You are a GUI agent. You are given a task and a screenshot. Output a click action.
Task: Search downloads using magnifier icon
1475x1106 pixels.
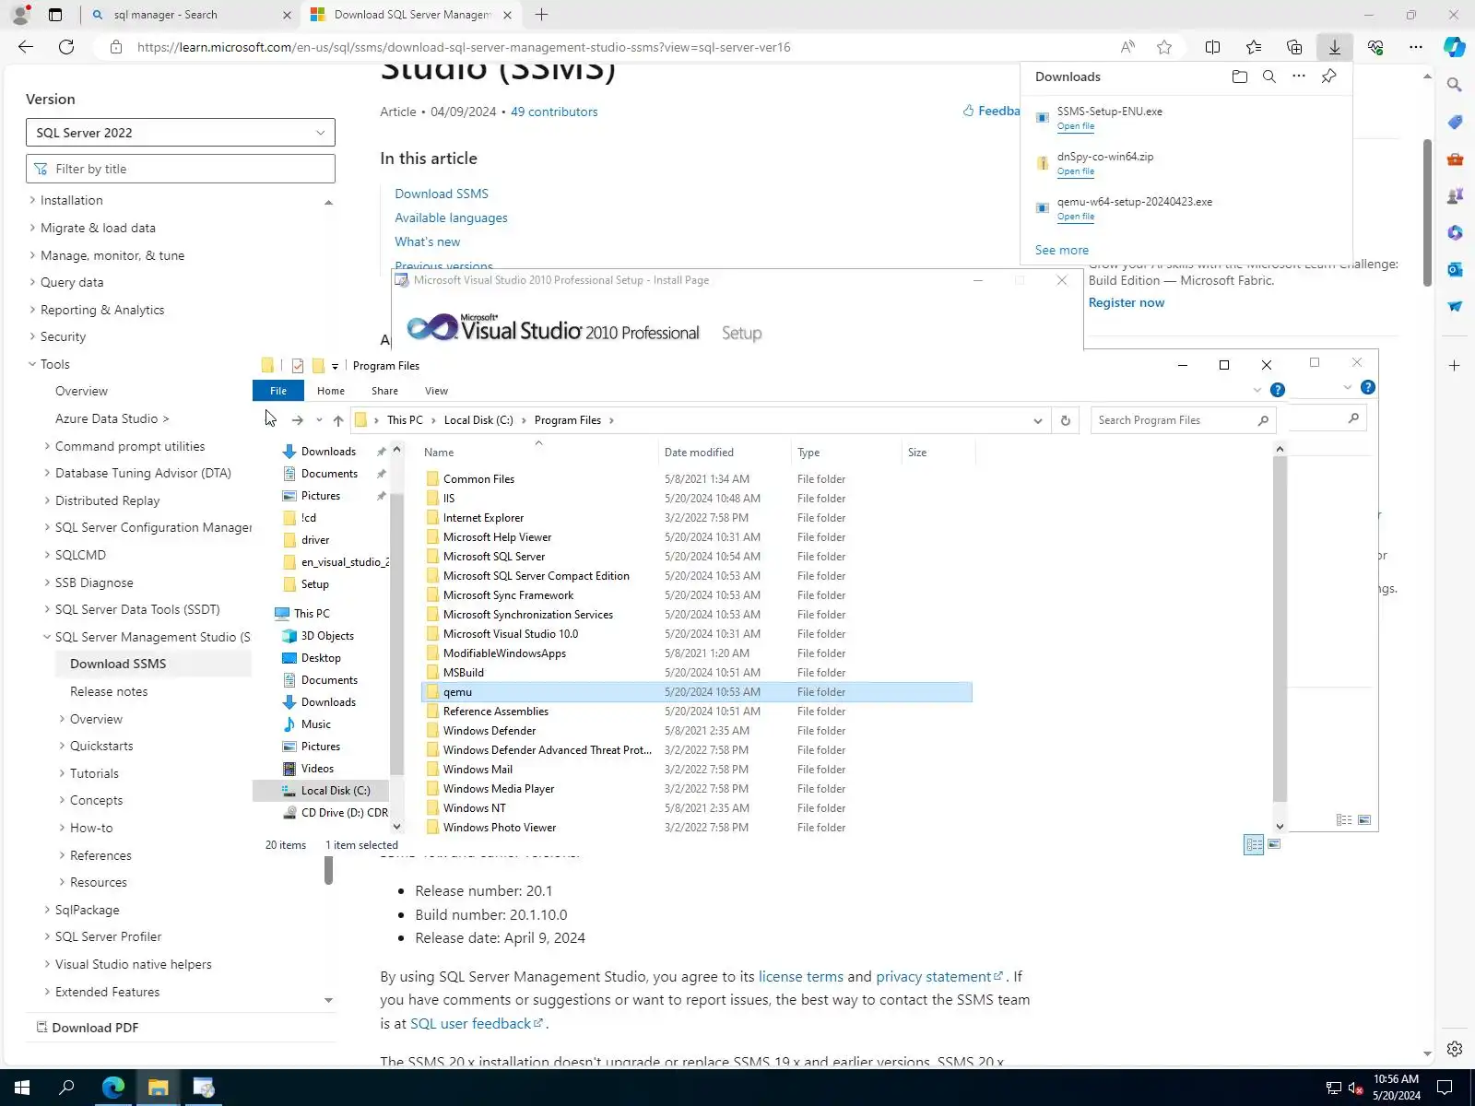pyautogui.click(x=1269, y=76)
